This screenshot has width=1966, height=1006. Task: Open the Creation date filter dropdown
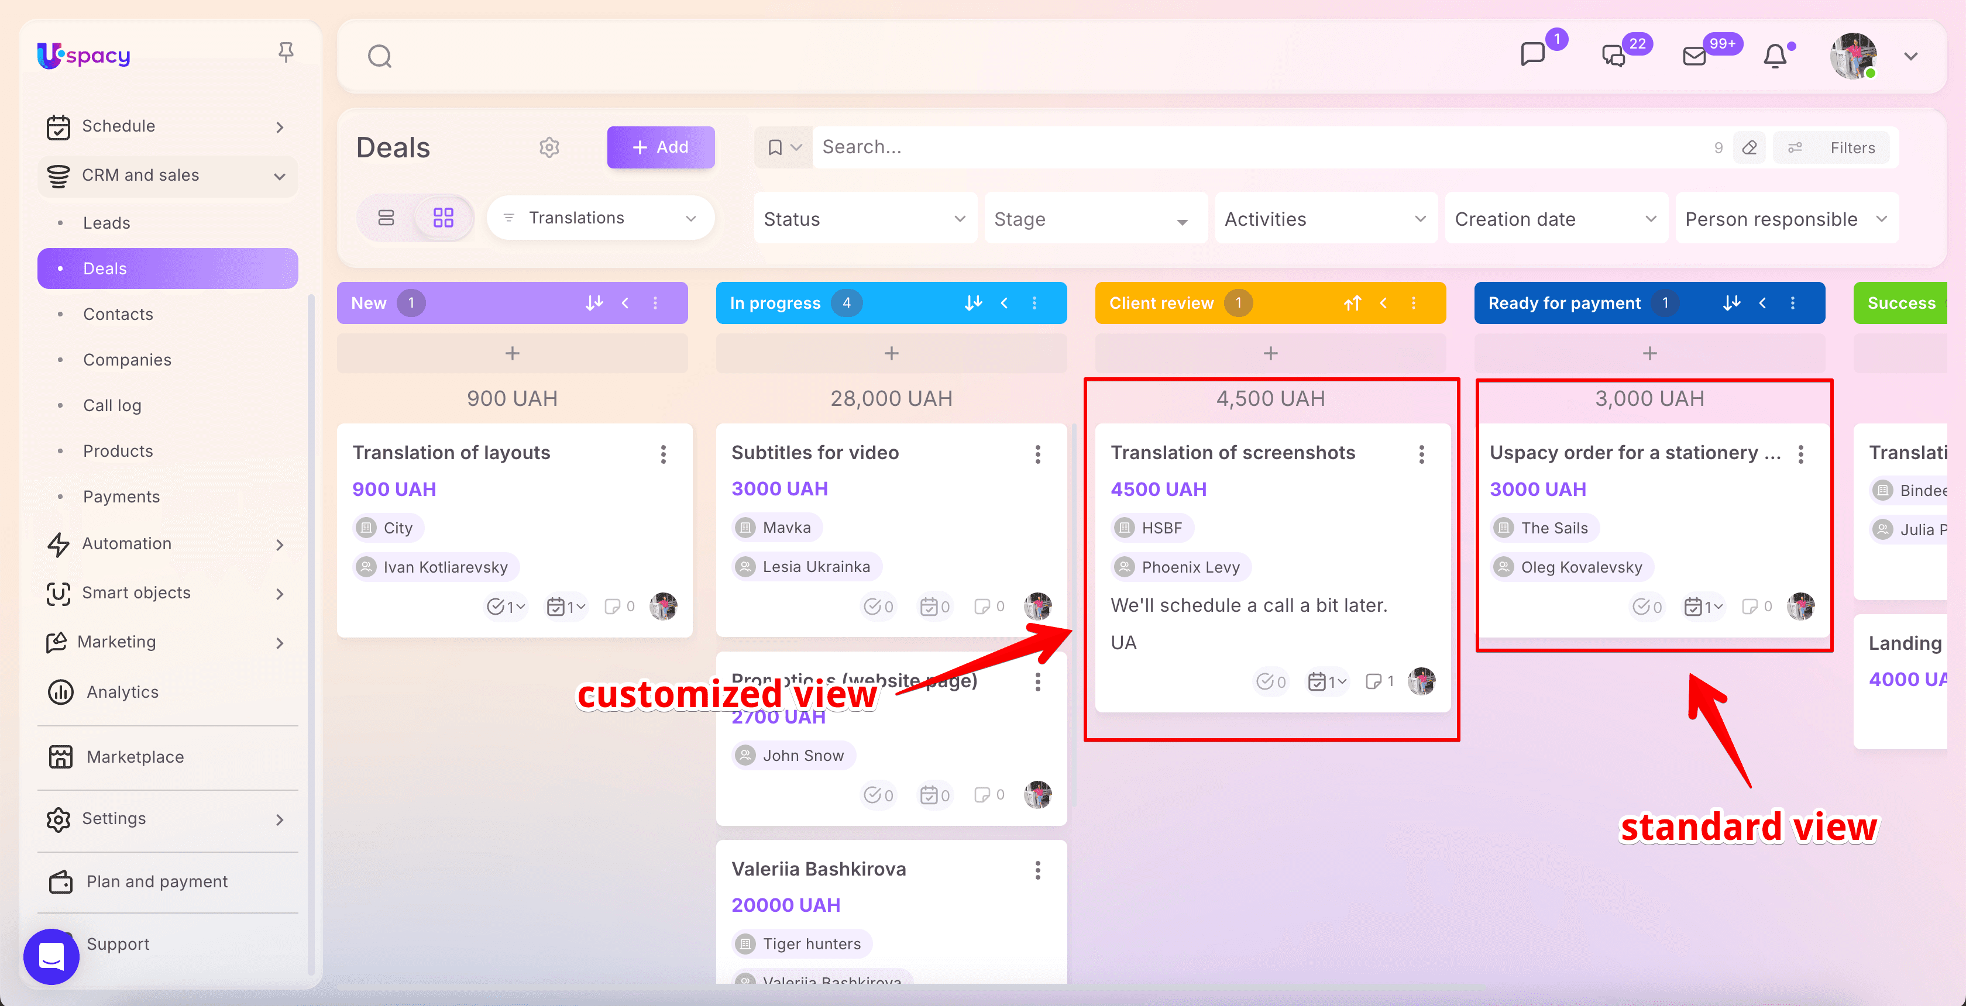pyautogui.click(x=1556, y=219)
